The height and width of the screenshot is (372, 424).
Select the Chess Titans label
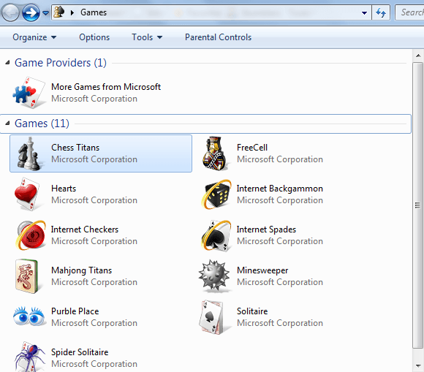(x=75, y=148)
